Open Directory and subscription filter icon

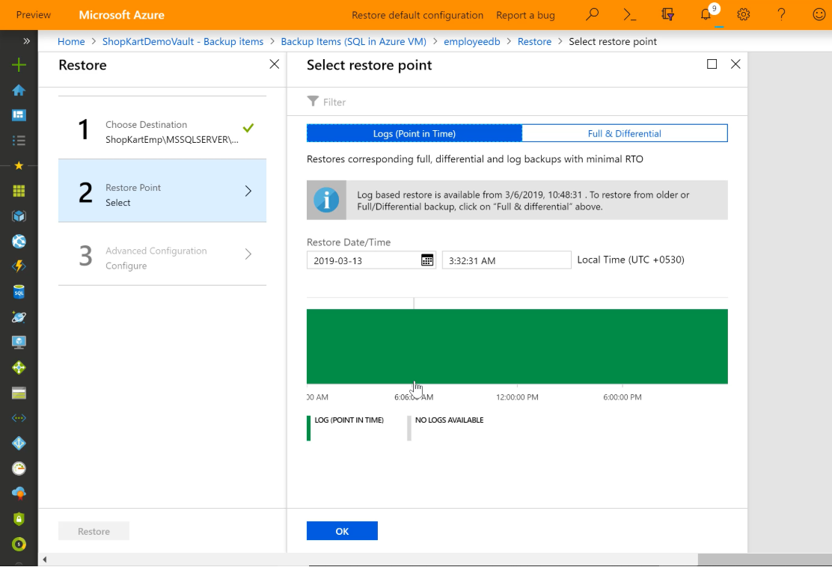click(667, 15)
